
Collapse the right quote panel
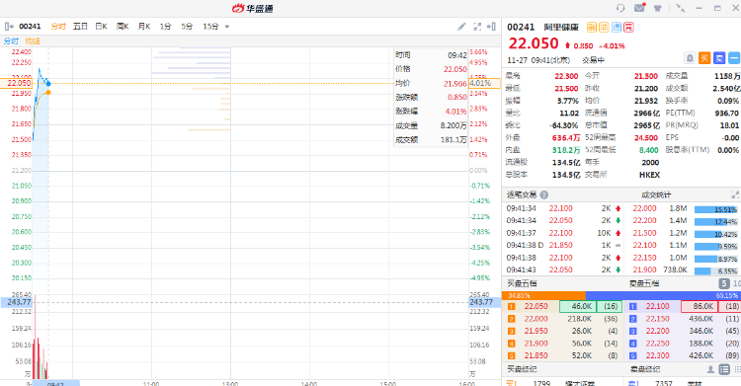pyautogui.click(x=491, y=27)
